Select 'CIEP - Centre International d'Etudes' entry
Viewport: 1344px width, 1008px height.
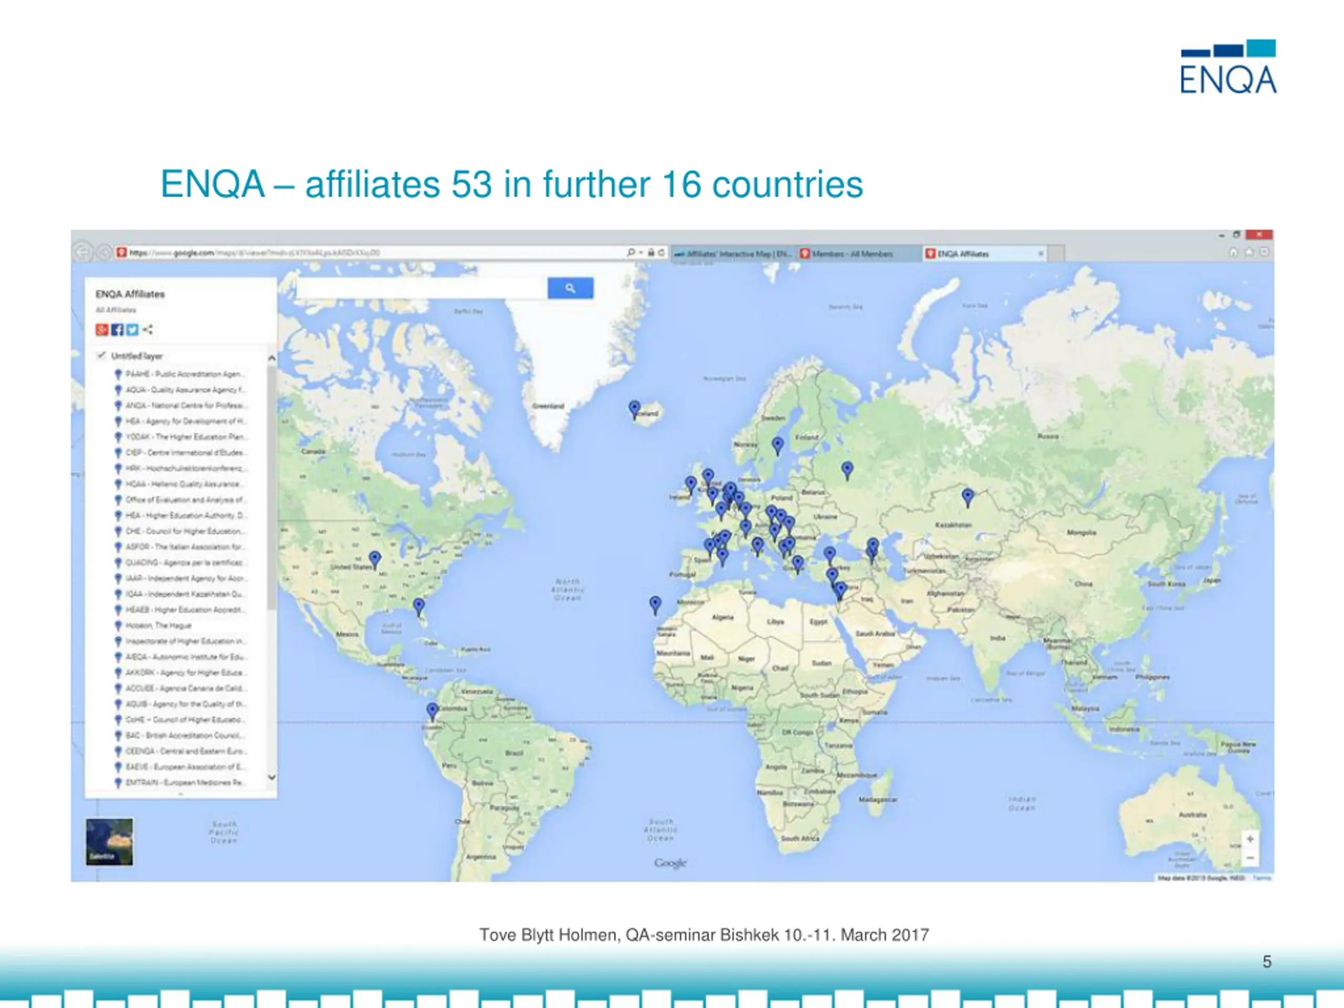click(x=181, y=453)
